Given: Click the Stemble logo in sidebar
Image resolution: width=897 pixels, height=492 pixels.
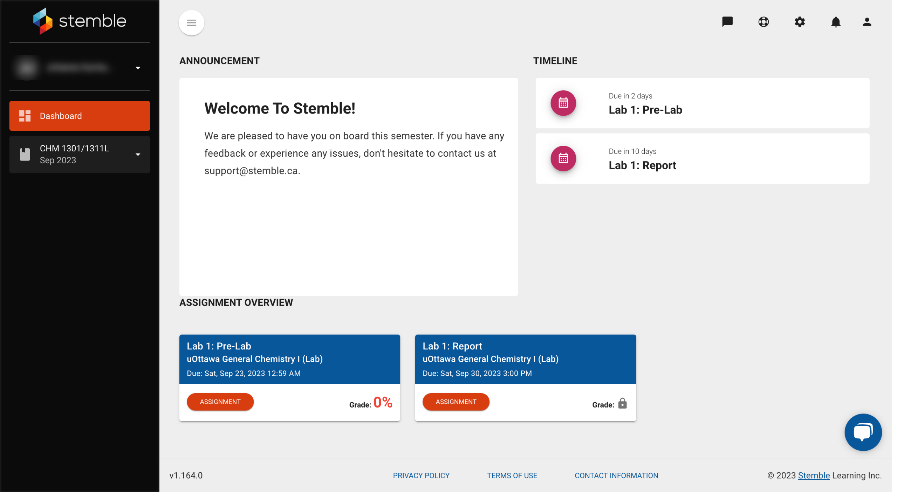Looking at the screenshot, I should click(x=80, y=21).
